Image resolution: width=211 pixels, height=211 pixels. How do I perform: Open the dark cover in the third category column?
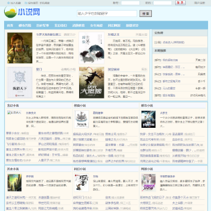(148, 119)
